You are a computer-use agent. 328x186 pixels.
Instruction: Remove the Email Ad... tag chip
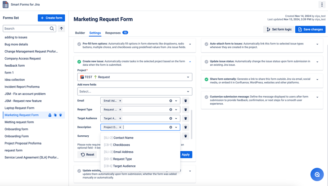120,101
